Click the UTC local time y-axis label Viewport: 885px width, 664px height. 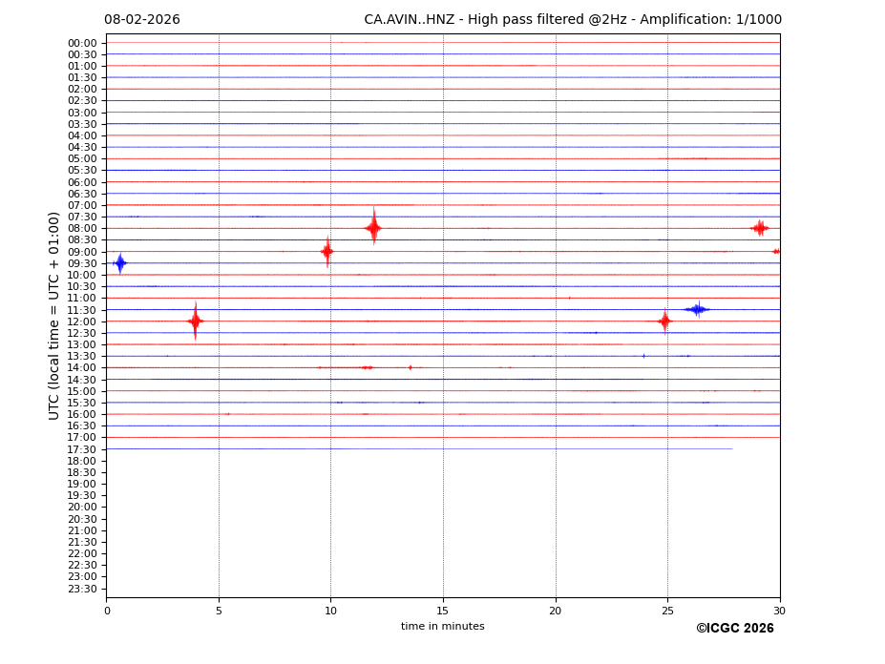[55, 316]
